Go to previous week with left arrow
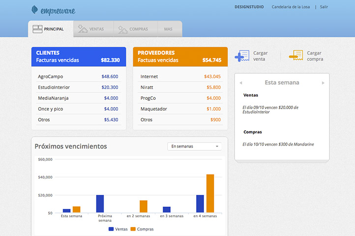 click(241, 83)
